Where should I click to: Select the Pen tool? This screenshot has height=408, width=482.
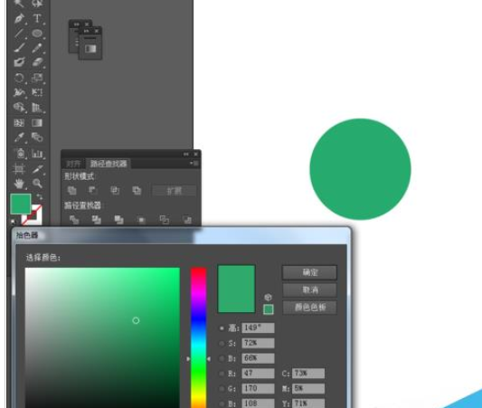click(x=19, y=19)
